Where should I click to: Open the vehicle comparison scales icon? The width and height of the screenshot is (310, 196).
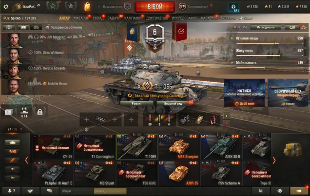[304, 27]
